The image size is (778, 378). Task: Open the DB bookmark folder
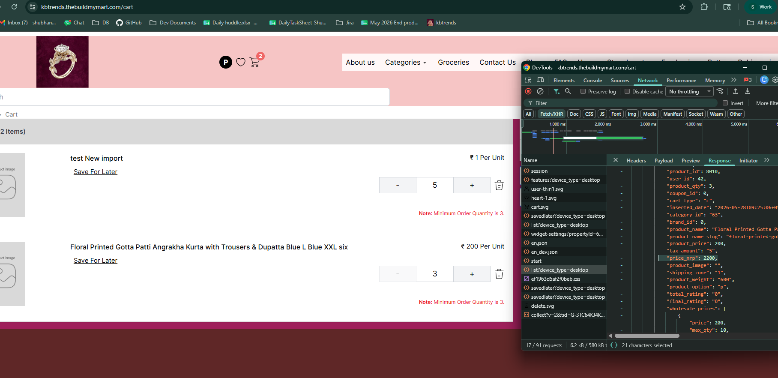(101, 23)
